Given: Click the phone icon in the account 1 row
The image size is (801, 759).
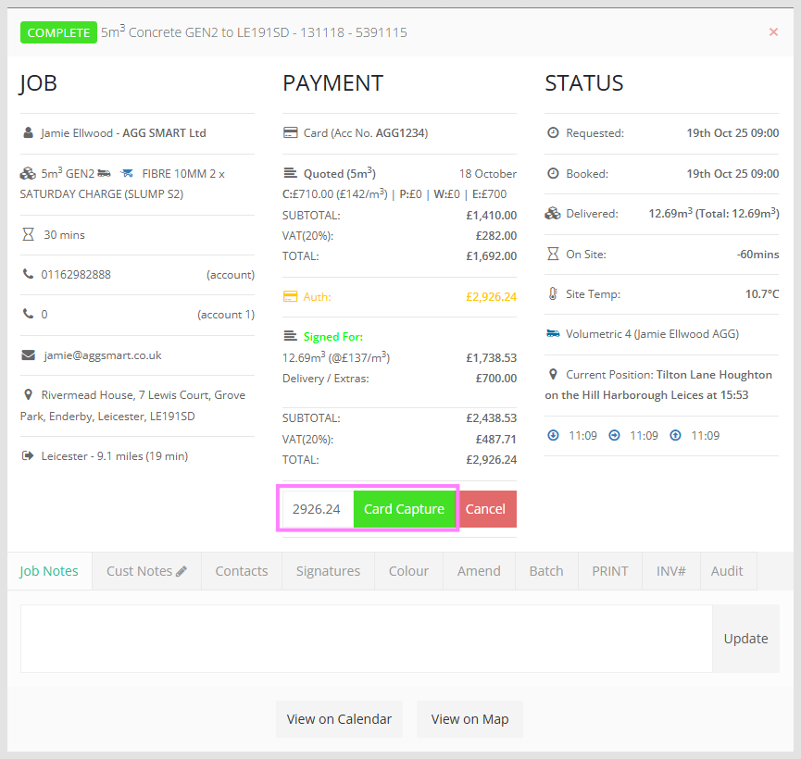Looking at the screenshot, I should [28, 314].
